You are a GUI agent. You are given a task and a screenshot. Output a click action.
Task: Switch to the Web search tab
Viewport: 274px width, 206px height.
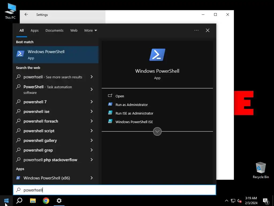tap(74, 30)
